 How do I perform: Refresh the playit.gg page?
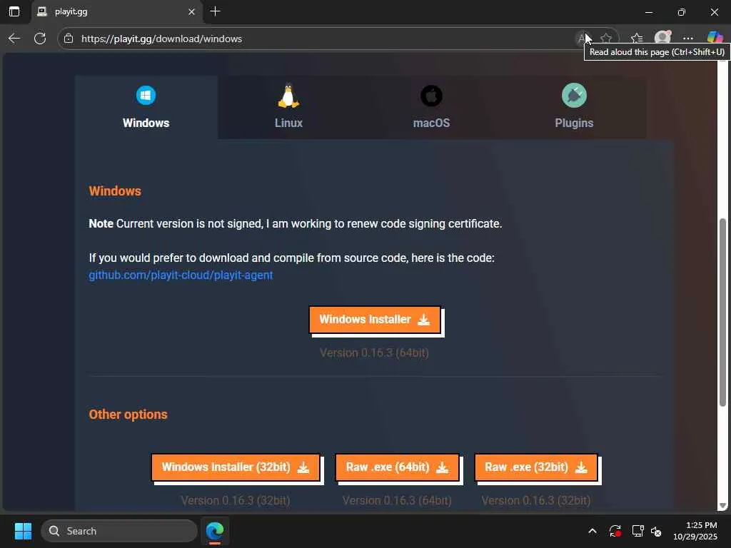tap(40, 39)
